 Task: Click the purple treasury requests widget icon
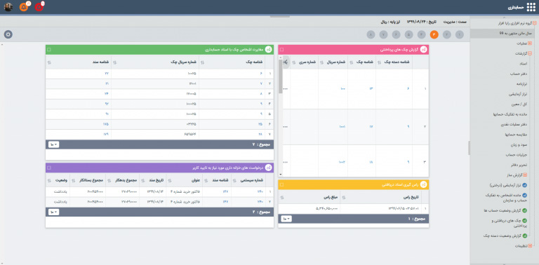tap(269, 168)
